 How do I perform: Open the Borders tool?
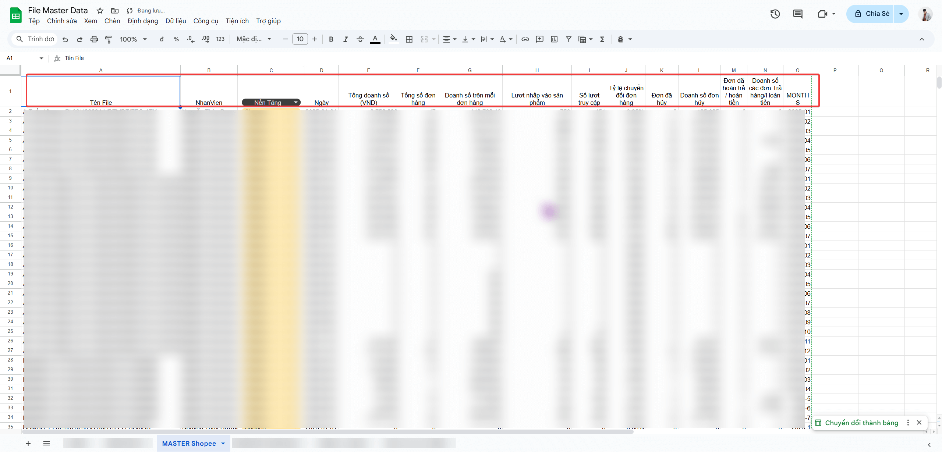(x=409, y=39)
